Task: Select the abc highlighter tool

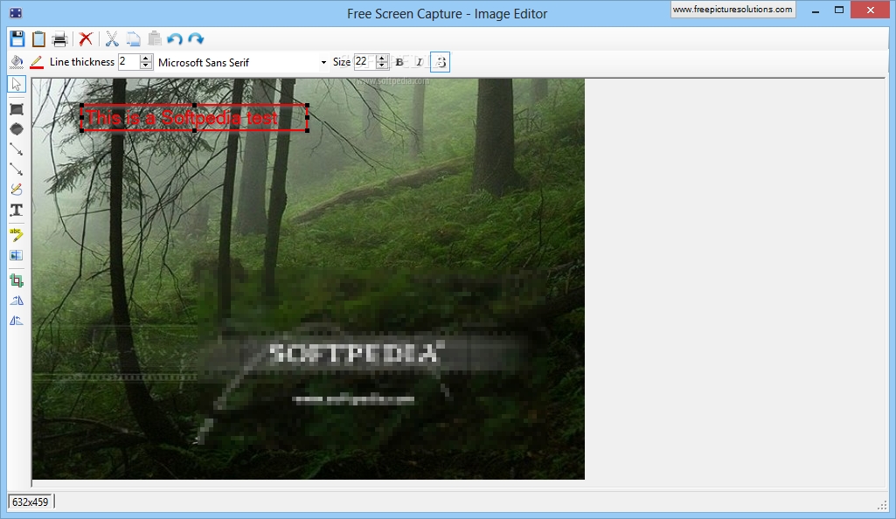Action: pyautogui.click(x=17, y=235)
